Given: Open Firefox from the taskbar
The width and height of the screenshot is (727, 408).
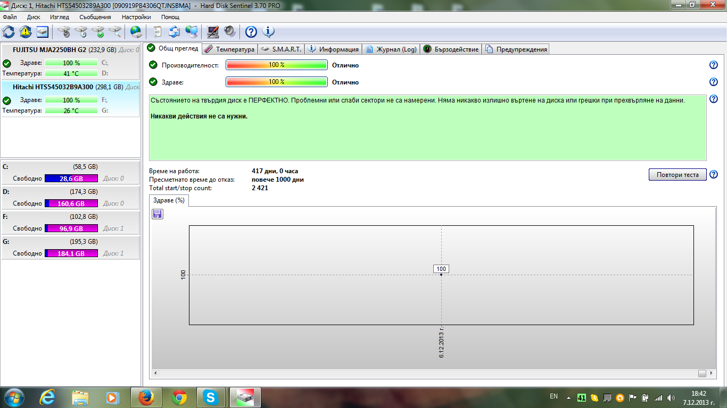Looking at the screenshot, I should point(146,397).
